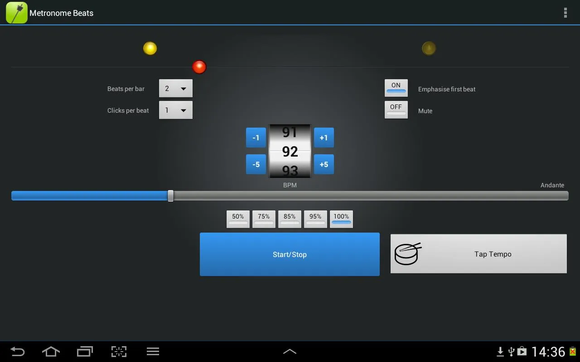
Task: Select 92 on the BPM wheel
Action: pyautogui.click(x=290, y=152)
